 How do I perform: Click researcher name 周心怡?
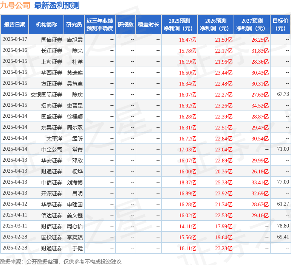click(x=74, y=226)
